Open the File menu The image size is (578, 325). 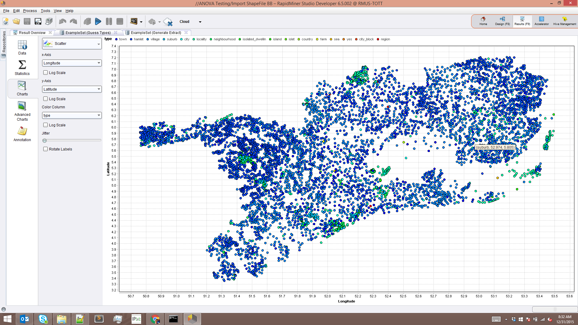(6, 11)
